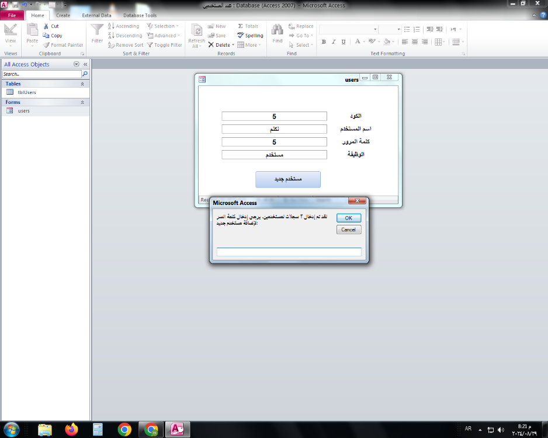The width and height of the screenshot is (548, 438).
Task: Click the Gridlines icon in Text Formatting
Action: tap(438, 42)
